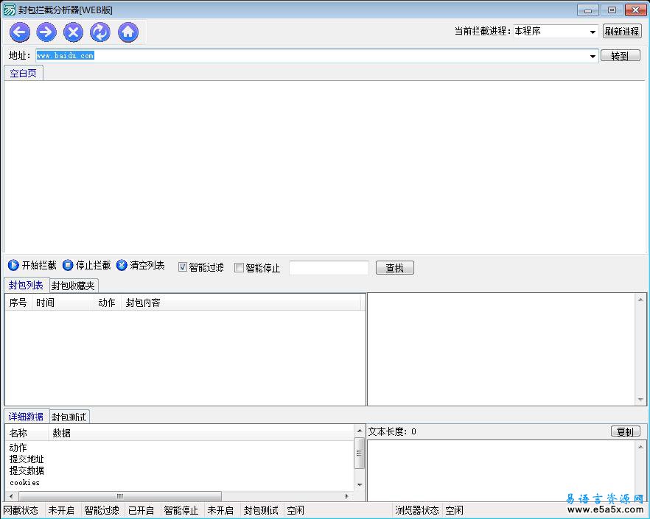650x519 pixels.
Task: Click the refresh page icon
Action: (100, 32)
